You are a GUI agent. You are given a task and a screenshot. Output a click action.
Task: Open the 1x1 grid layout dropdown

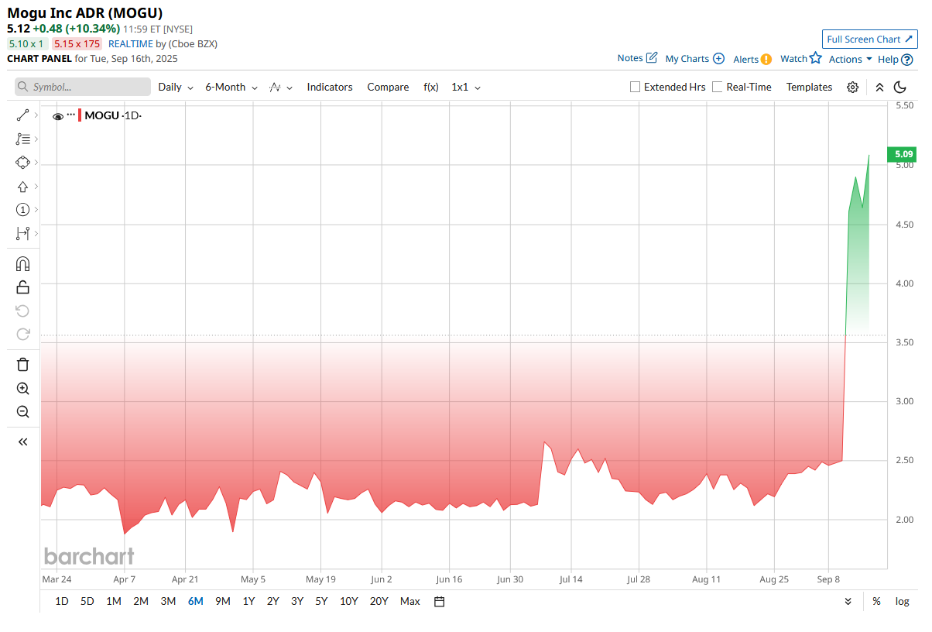pyautogui.click(x=466, y=87)
